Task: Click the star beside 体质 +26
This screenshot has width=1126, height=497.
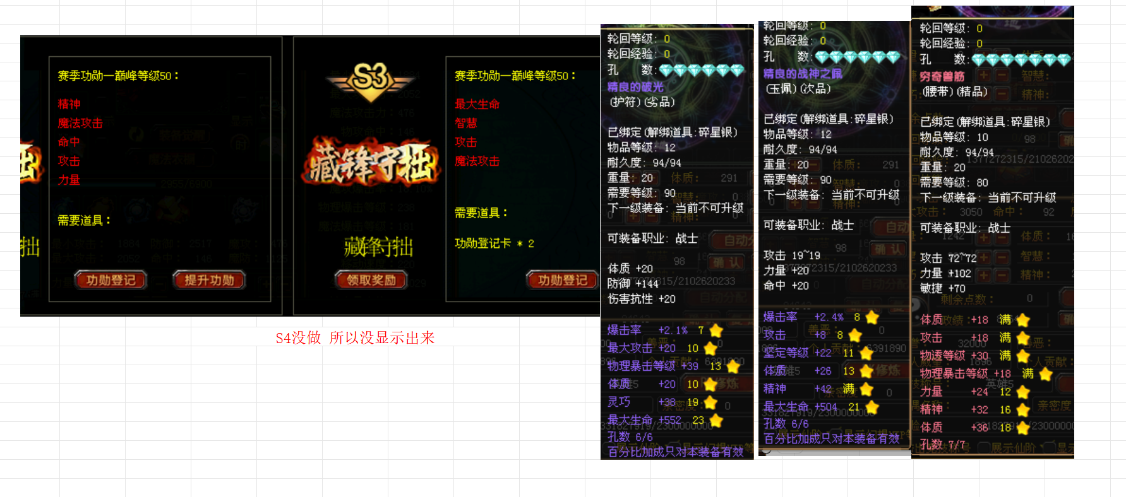Action: tap(866, 371)
